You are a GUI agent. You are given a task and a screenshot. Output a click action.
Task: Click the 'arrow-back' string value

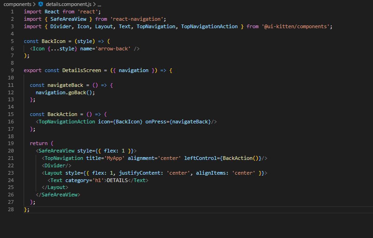(x=113, y=49)
